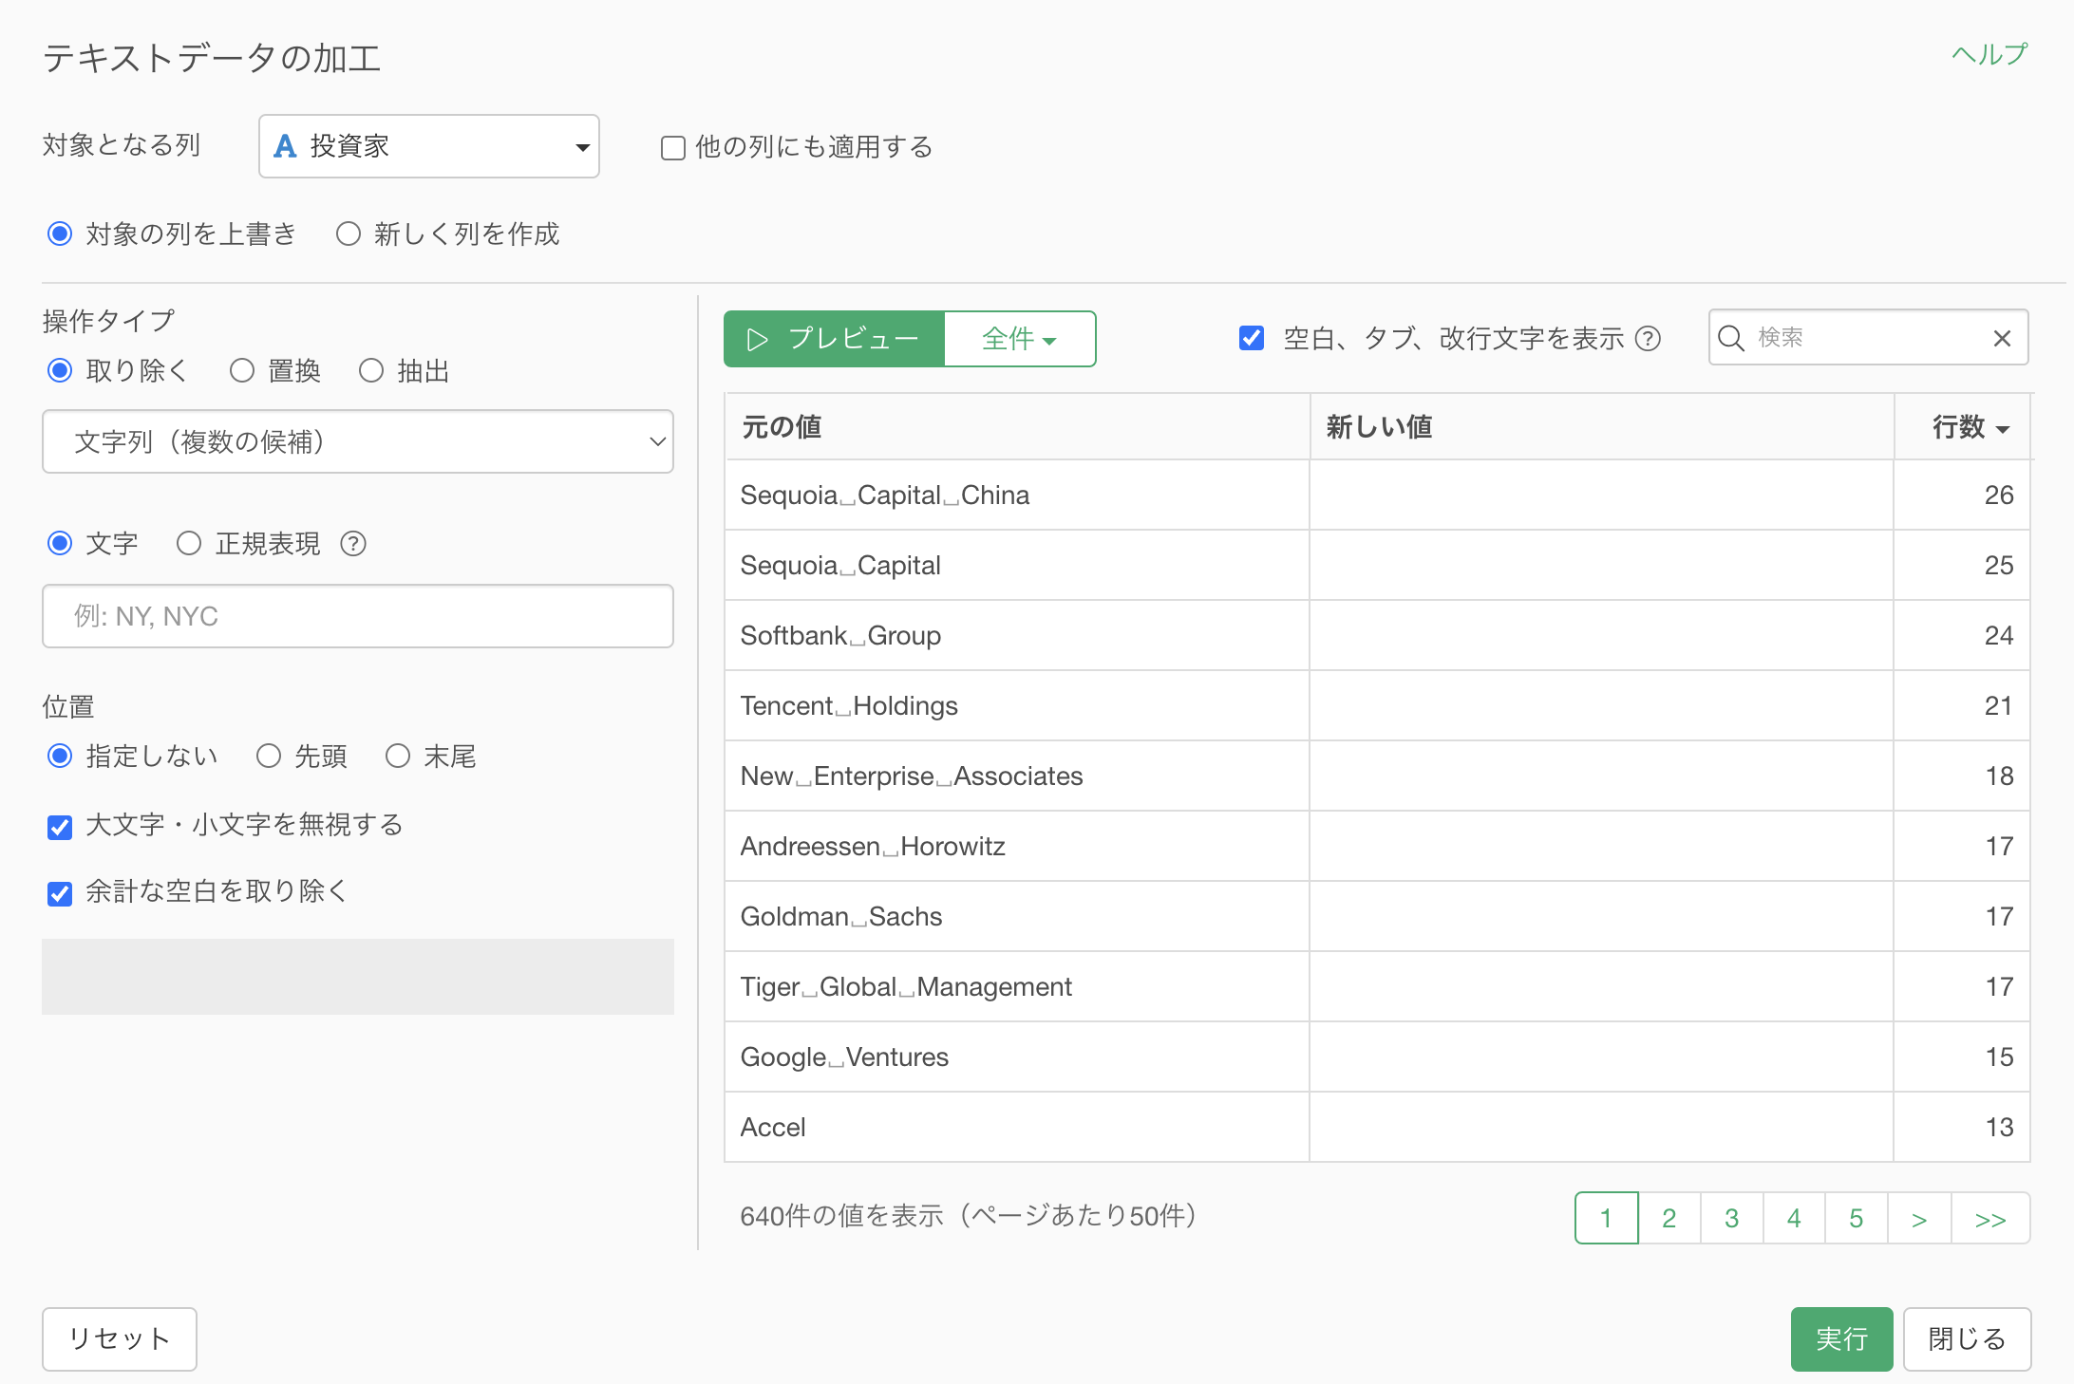Viewport: 2074px width, 1384px height.
Task: Select 指定しない position option
Action: tap(60, 756)
